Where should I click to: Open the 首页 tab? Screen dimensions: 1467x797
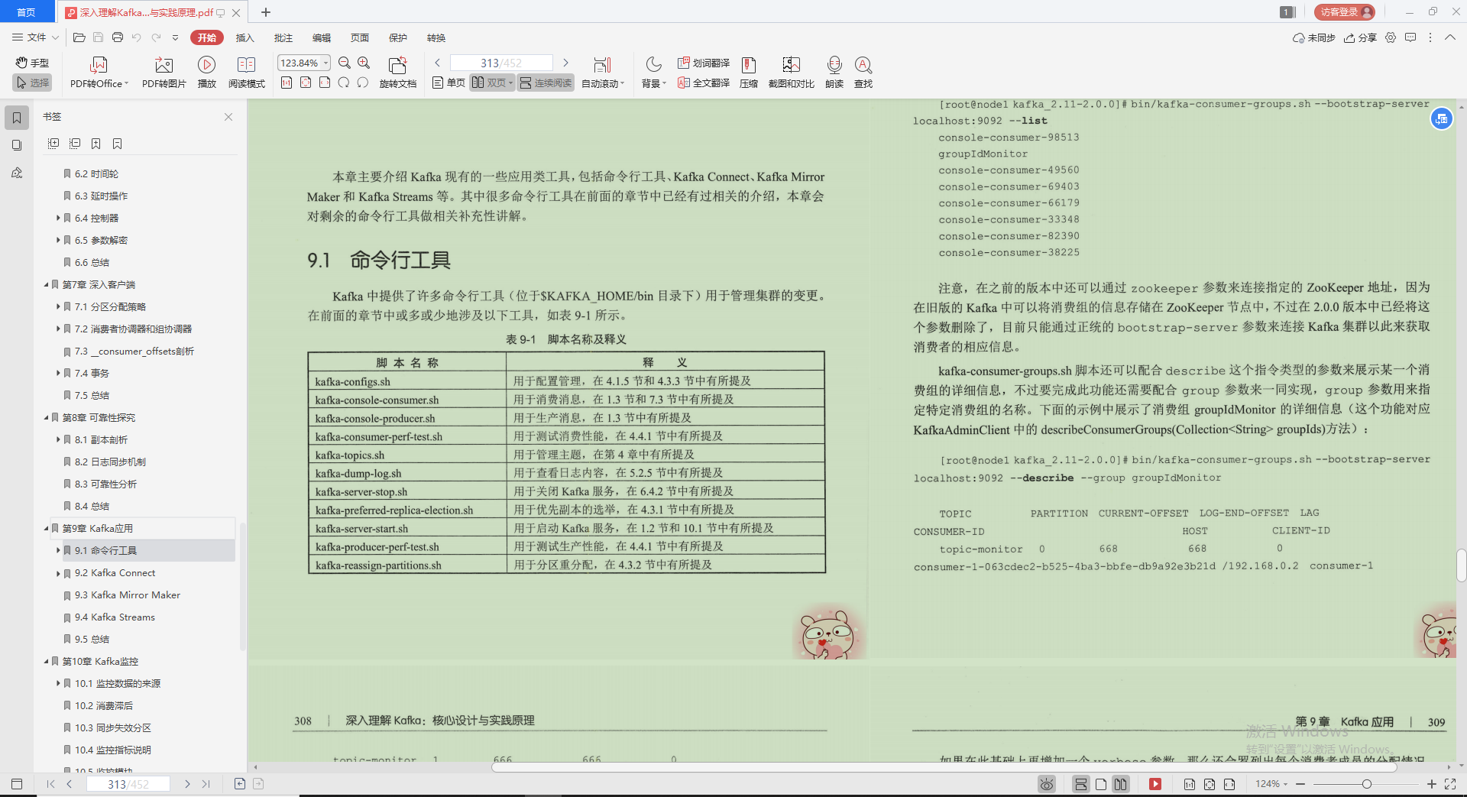click(x=27, y=11)
